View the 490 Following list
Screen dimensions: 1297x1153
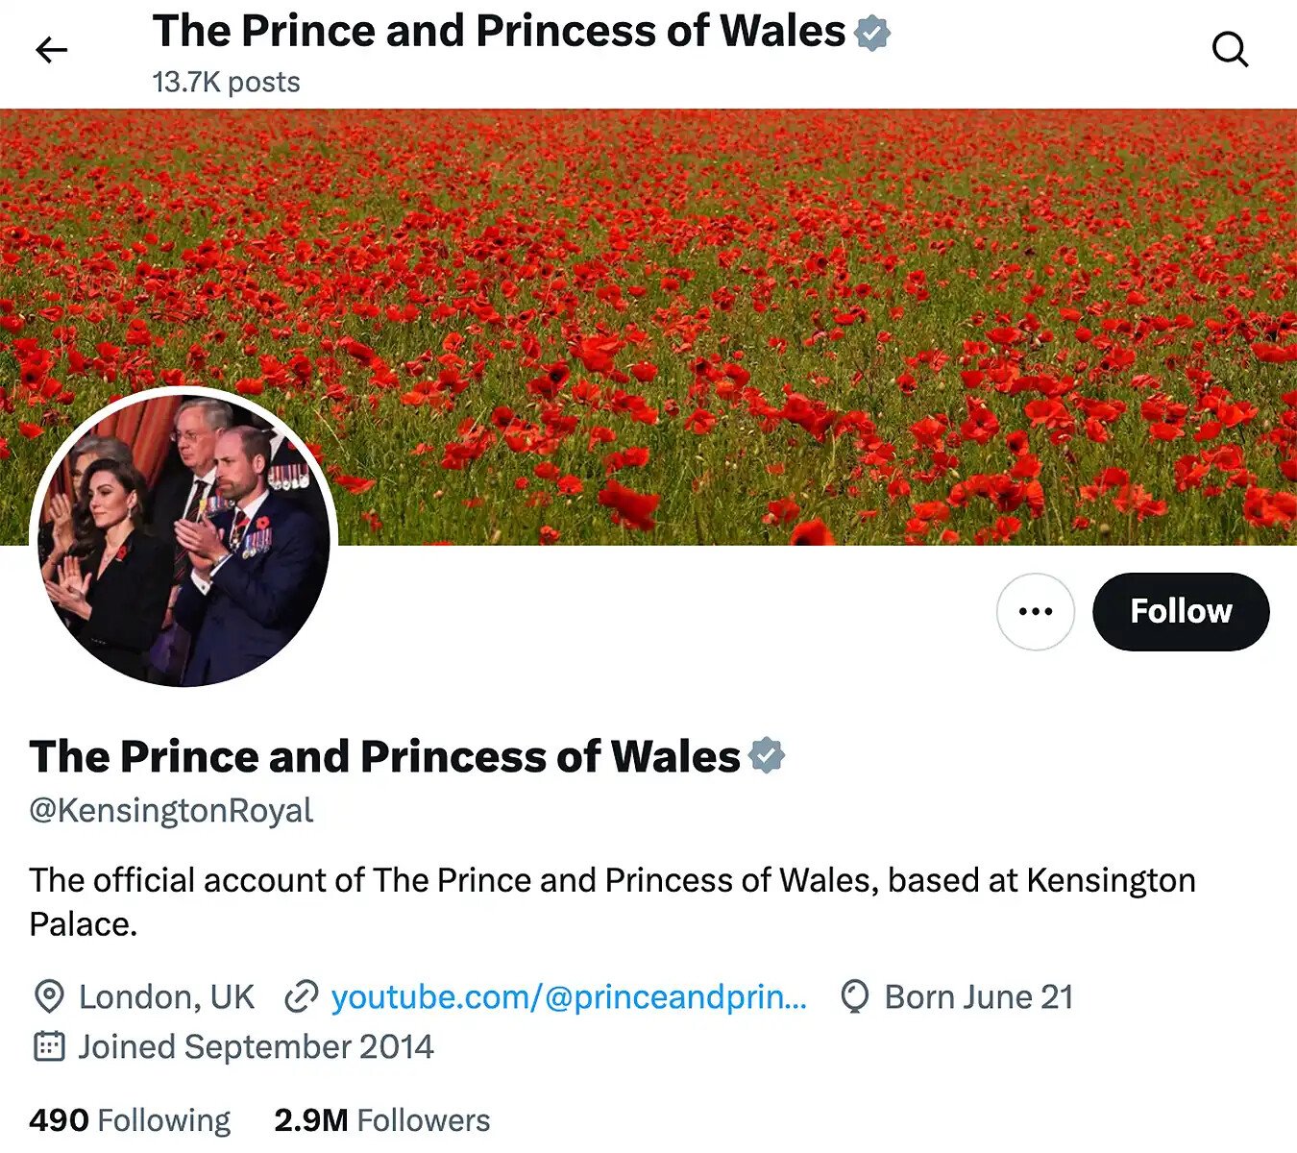(130, 1120)
